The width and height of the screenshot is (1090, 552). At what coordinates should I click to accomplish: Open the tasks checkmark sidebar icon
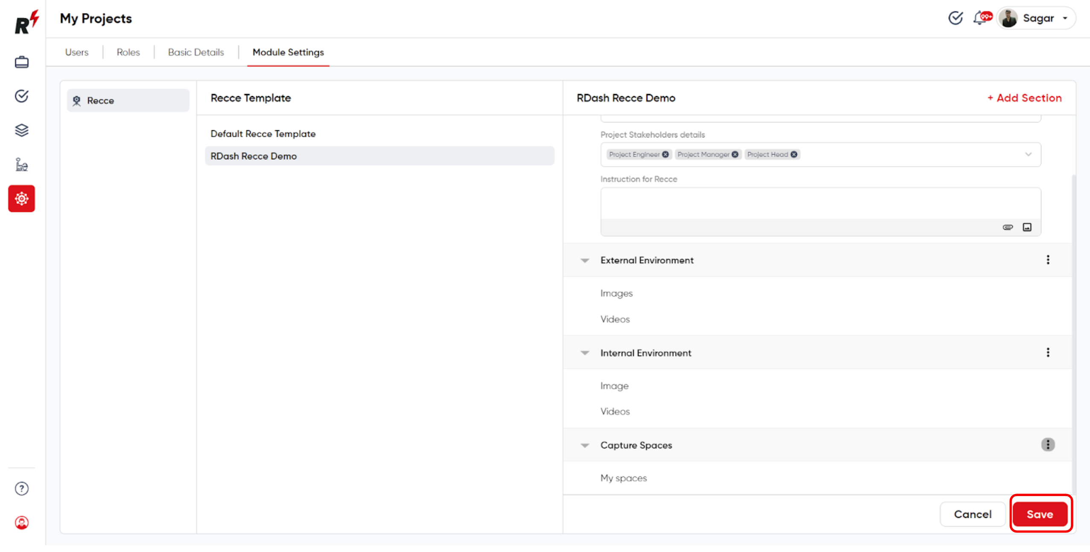[x=22, y=96]
